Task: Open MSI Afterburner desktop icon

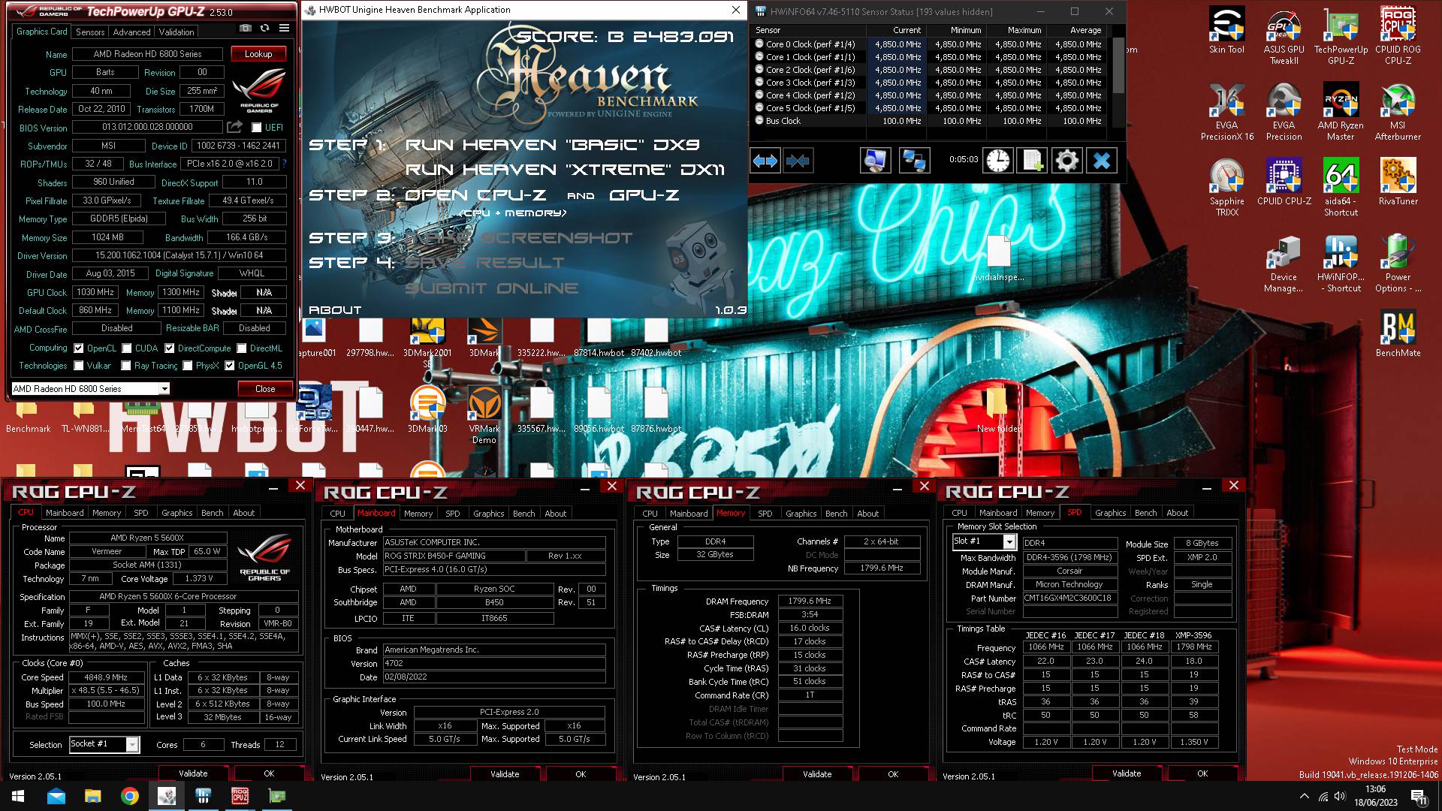Action: click(x=1398, y=111)
